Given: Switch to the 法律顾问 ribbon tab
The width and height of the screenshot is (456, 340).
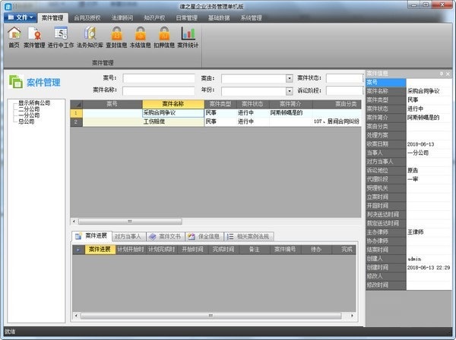Looking at the screenshot, I should click(122, 17).
